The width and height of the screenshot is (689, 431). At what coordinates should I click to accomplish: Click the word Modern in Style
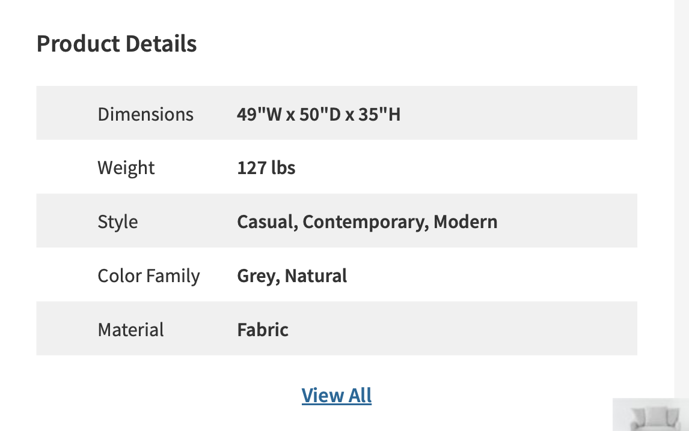tap(465, 222)
